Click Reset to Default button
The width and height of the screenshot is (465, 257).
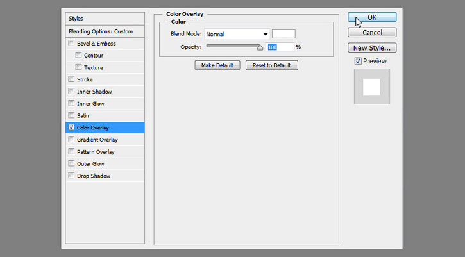coord(272,65)
